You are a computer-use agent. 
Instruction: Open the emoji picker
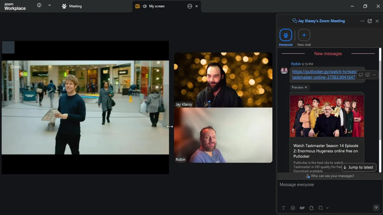tap(293, 208)
